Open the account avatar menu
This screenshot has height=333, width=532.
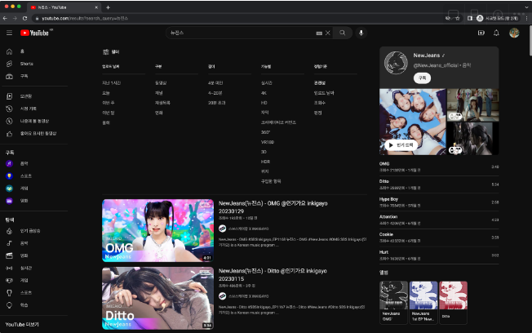point(514,33)
